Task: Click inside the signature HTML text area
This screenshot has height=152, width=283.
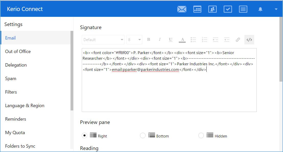Action: [169, 80]
